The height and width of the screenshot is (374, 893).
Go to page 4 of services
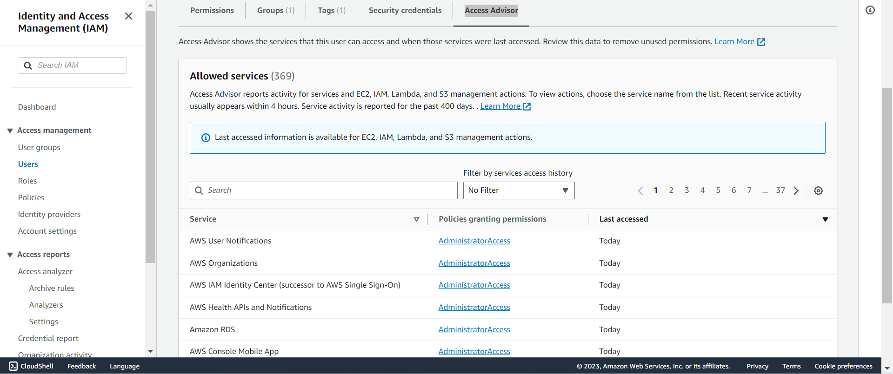point(702,190)
